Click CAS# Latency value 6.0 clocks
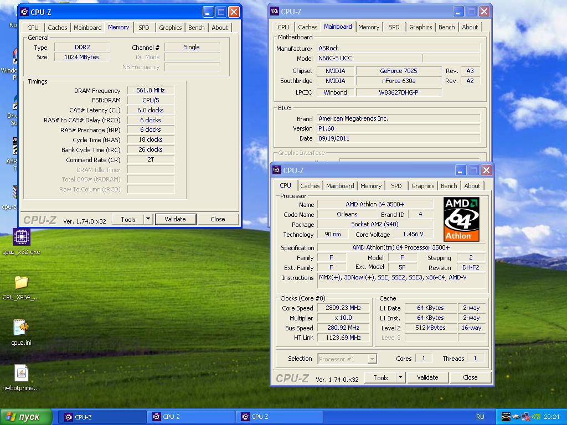Image resolution: width=567 pixels, height=425 pixels. [x=151, y=110]
